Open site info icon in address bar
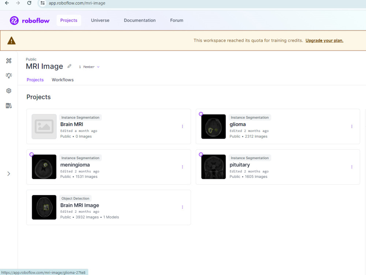366x275 pixels. 42,3
